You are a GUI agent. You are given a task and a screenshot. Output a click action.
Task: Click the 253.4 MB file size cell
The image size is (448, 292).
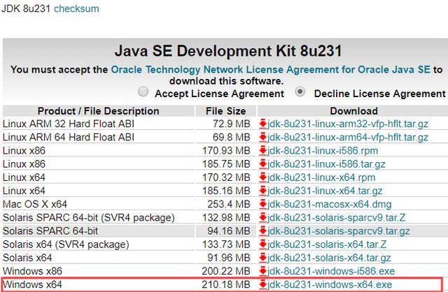(229, 205)
